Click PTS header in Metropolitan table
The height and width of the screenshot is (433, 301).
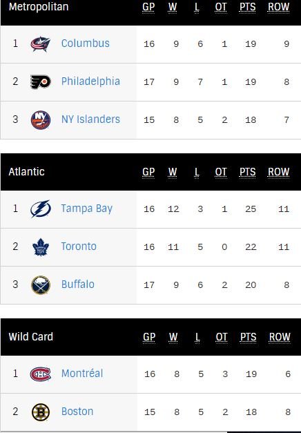coord(247,7)
